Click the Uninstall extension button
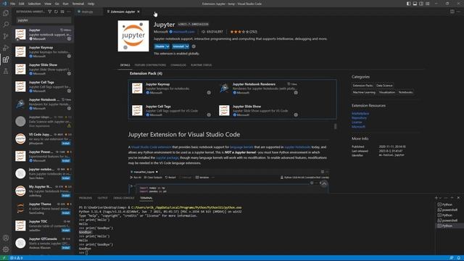This screenshot has height=261, width=464. (x=178, y=46)
